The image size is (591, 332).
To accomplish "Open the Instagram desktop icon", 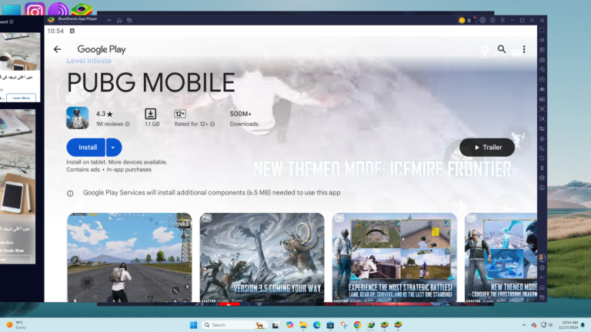I will pyautogui.click(x=35, y=10).
